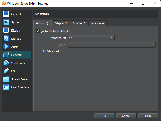Select the Audio speaker icon
Screen dimensions: 161x121
click(x=6, y=47)
